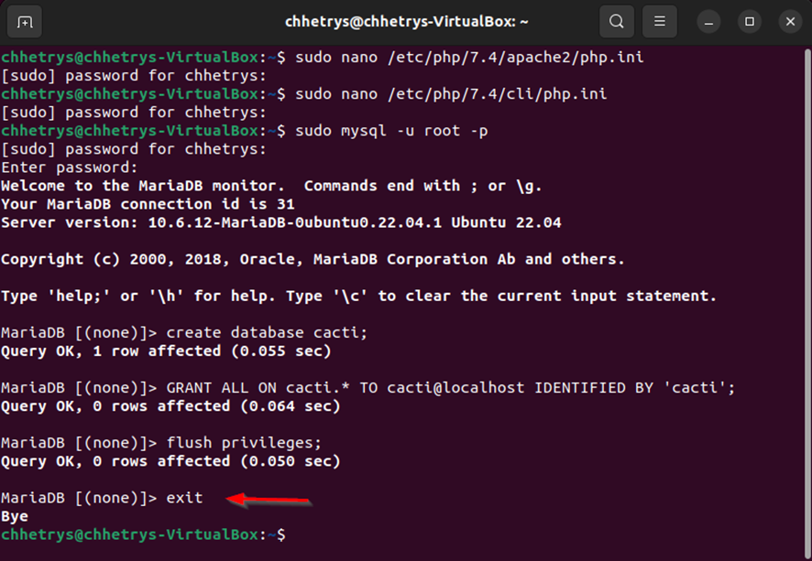Click 'Welcome to the MariaDB monitor' line

271,186
